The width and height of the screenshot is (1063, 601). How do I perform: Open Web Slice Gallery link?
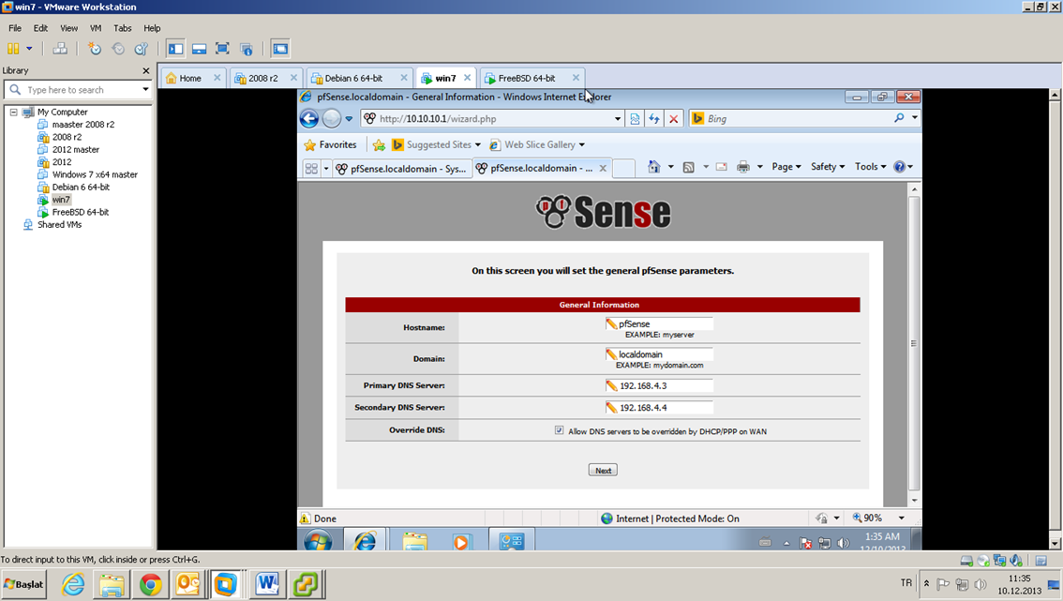pos(537,144)
